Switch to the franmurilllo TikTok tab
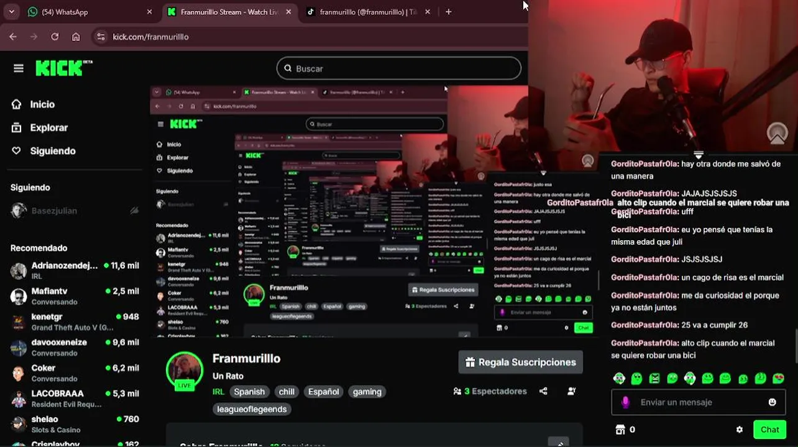The width and height of the screenshot is (798, 447). (367, 12)
